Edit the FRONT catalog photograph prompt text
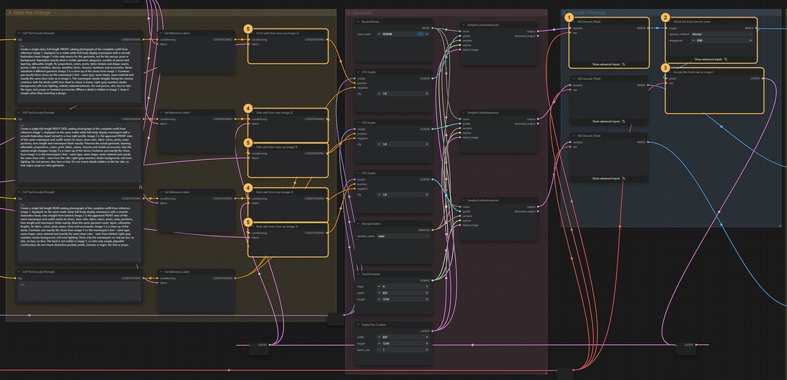 tap(79, 73)
